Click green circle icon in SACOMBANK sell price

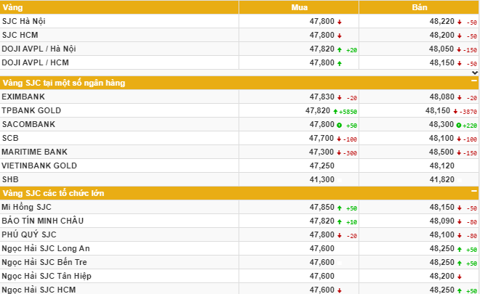(x=459, y=125)
